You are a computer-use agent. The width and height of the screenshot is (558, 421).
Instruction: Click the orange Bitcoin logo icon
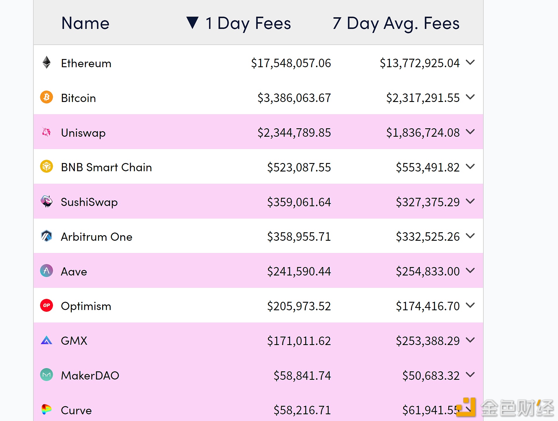(x=47, y=97)
